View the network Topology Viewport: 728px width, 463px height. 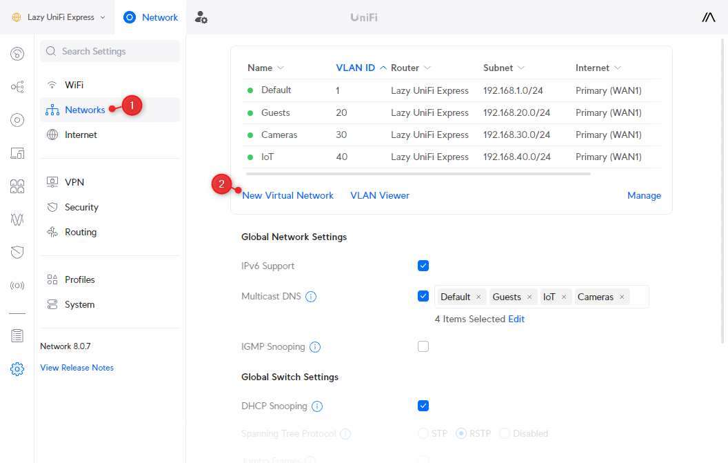tap(17, 86)
